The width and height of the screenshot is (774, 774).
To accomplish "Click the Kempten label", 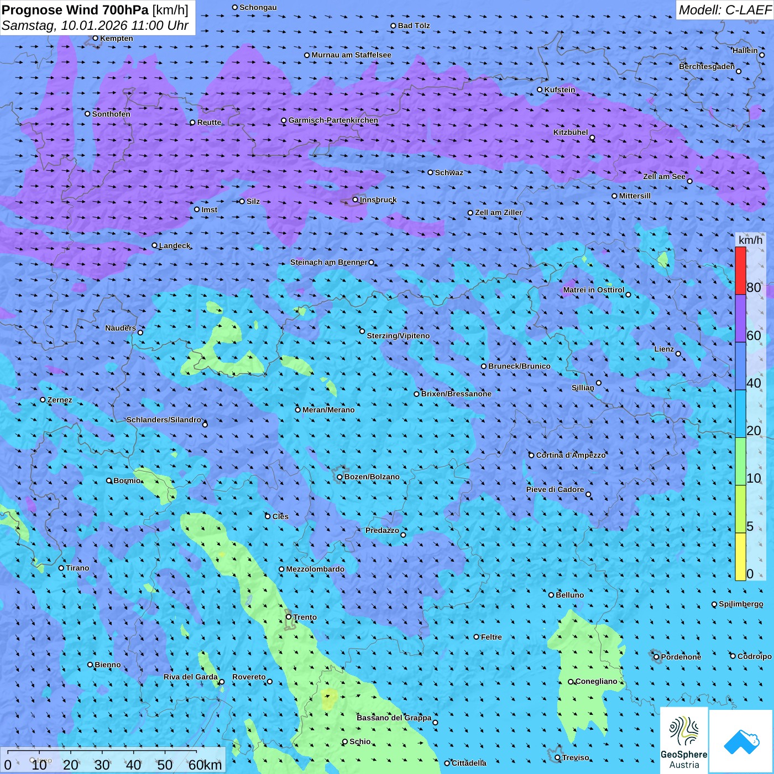I will (x=116, y=38).
